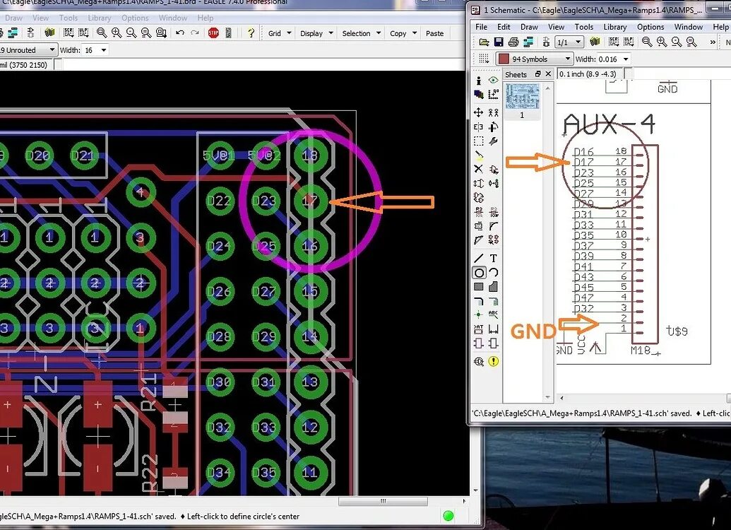Screen dimensions: 731x530
Task: Save the schematic with the floppy icon
Action: (x=499, y=42)
